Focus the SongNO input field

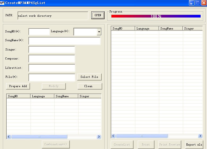tap(39, 32)
